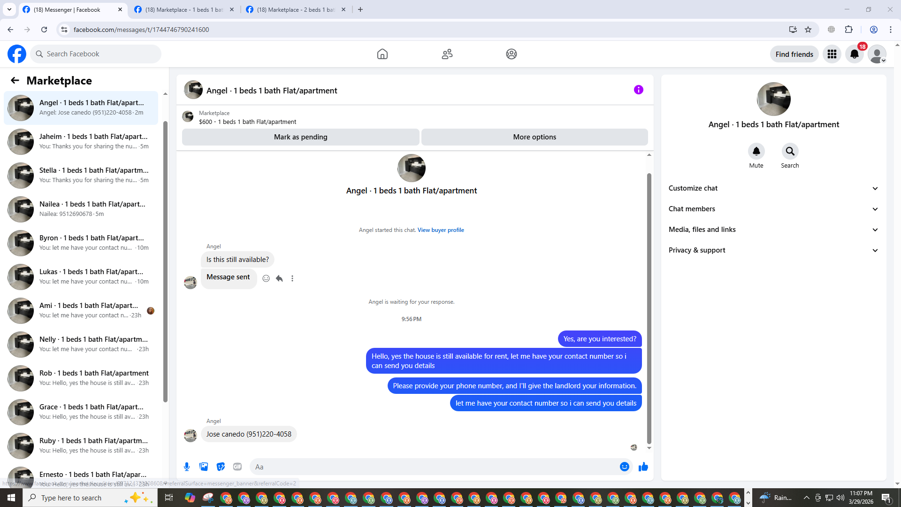Open the $600 listing banner link

247,122
